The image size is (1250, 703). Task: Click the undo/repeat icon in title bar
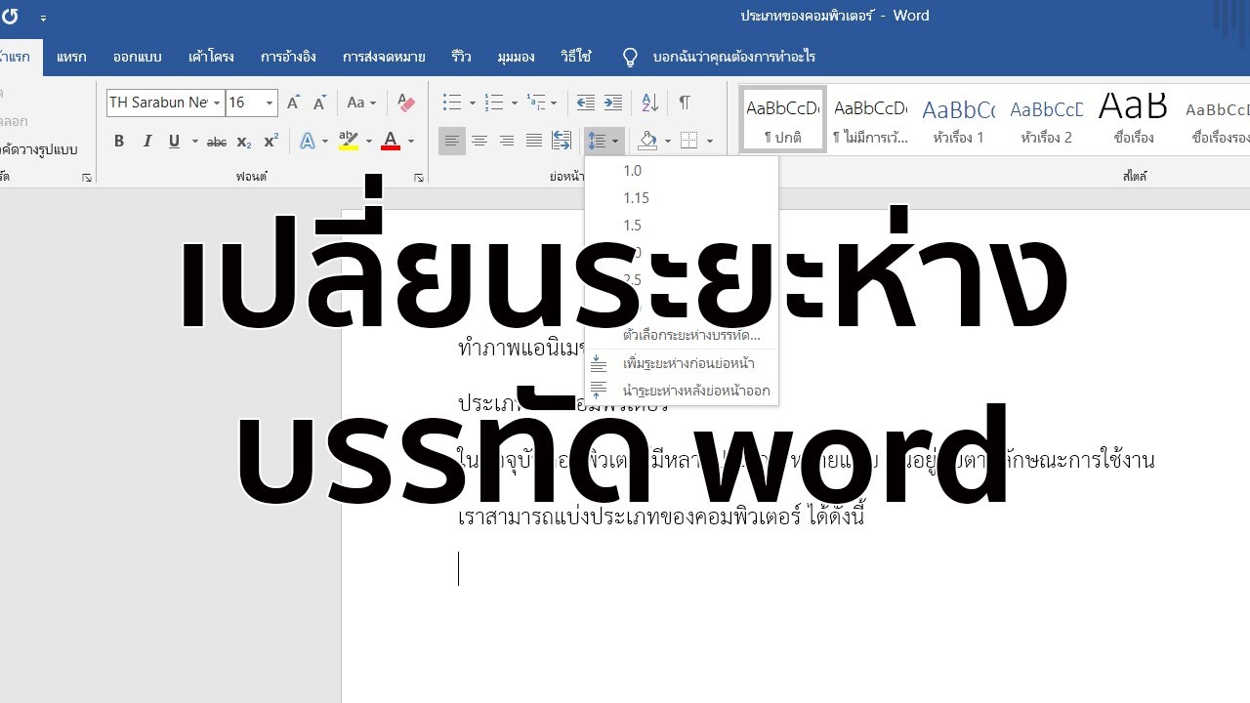(11, 17)
